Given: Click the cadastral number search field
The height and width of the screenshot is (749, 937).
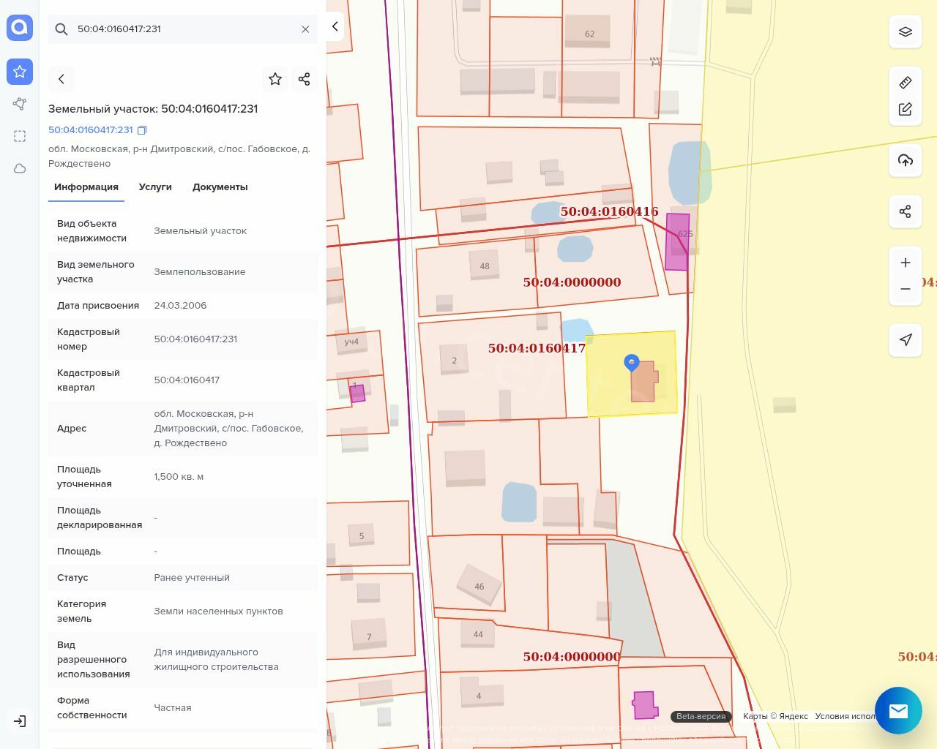Looking at the screenshot, I should [x=183, y=29].
